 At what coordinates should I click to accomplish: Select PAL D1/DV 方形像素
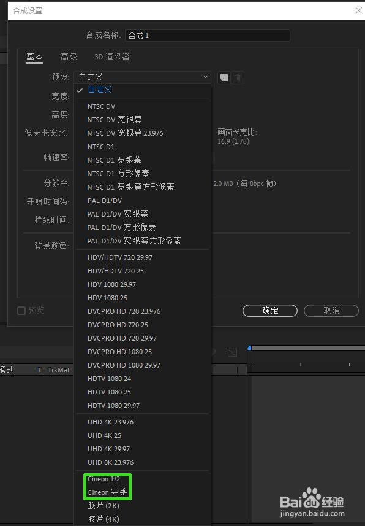(143, 228)
